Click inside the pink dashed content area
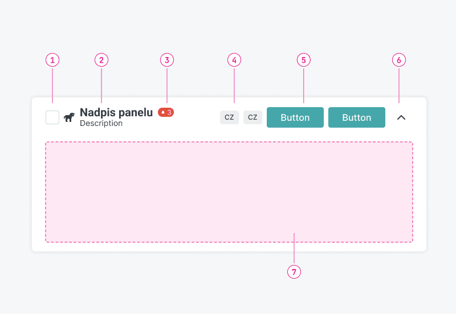The width and height of the screenshot is (456, 314). click(228, 191)
